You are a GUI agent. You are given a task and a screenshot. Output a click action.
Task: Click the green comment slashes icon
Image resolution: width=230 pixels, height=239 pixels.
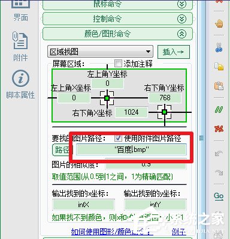pos(219,109)
